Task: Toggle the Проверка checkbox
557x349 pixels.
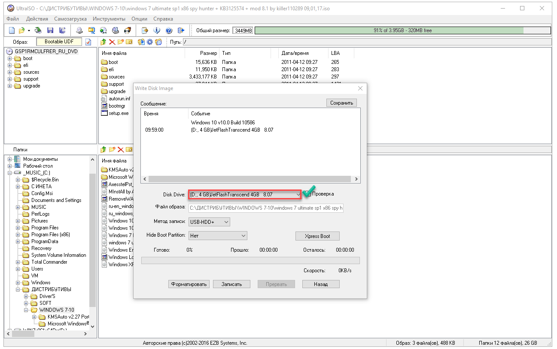Action: tap(309, 194)
